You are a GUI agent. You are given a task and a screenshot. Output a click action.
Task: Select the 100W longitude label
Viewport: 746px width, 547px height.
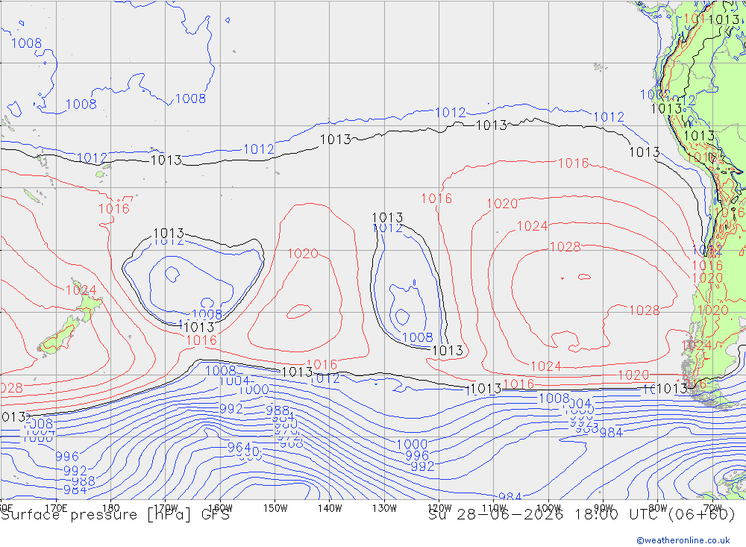[548, 508]
